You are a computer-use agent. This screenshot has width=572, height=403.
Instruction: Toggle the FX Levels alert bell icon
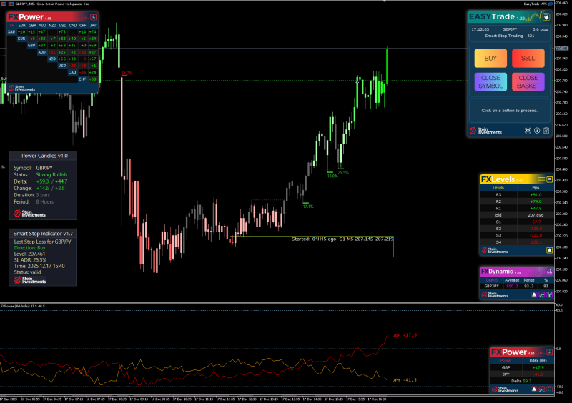[549, 250]
